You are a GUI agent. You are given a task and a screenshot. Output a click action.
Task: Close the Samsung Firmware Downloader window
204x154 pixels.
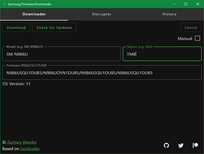pos(198,4)
